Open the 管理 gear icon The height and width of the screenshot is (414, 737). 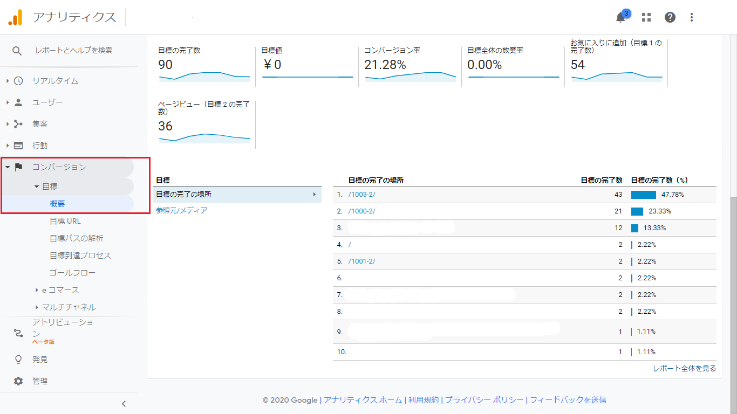[18, 381]
